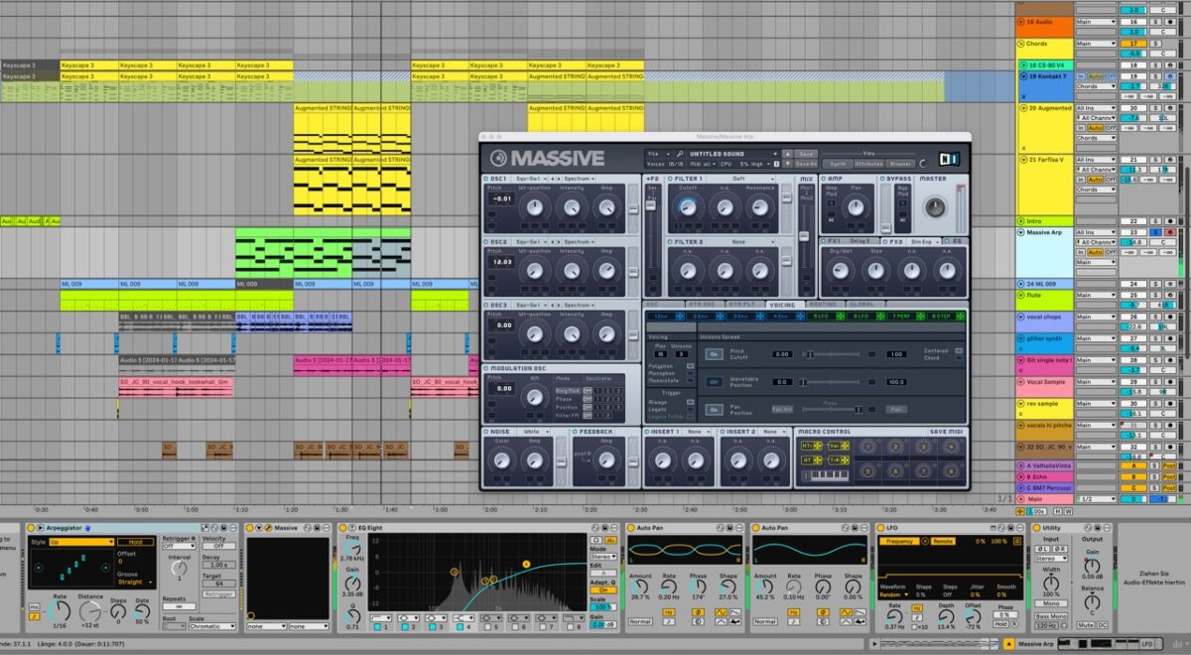Switch Massive to the Browser view

point(900,163)
